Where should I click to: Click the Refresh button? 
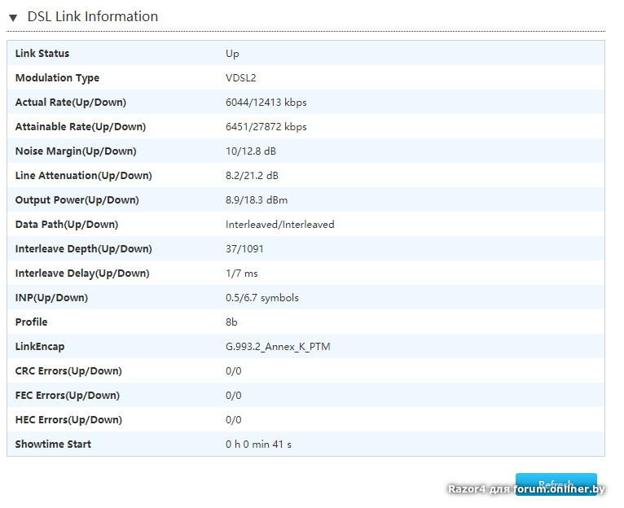(x=556, y=484)
